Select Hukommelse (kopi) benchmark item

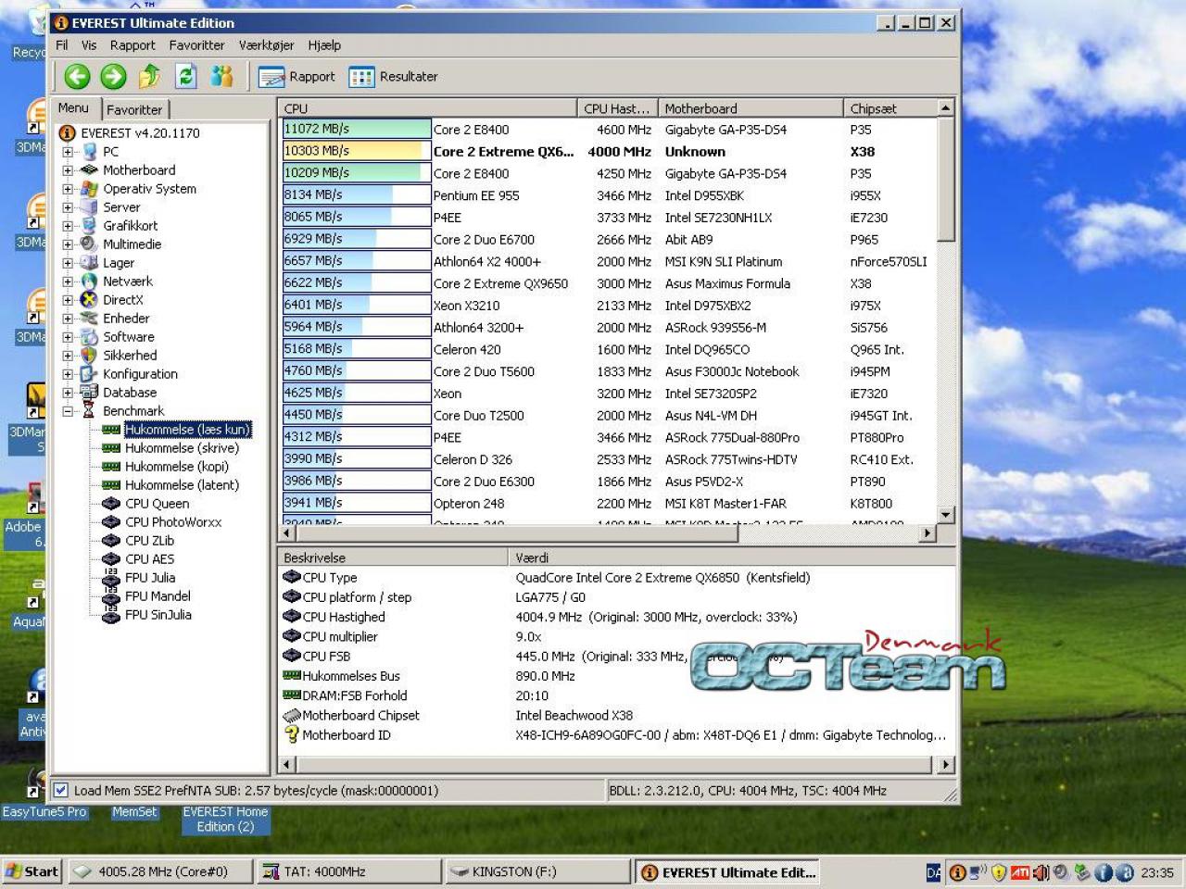tap(177, 467)
